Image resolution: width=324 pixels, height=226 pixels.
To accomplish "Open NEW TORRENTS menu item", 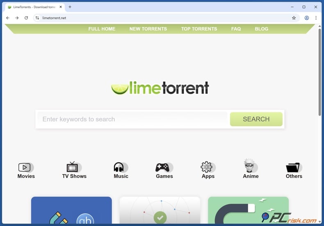I will (x=148, y=29).
